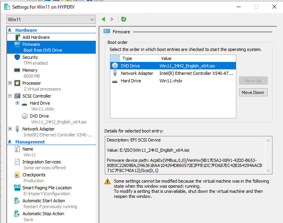Open the Win11 virtual machine dropdown

(51, 19)
